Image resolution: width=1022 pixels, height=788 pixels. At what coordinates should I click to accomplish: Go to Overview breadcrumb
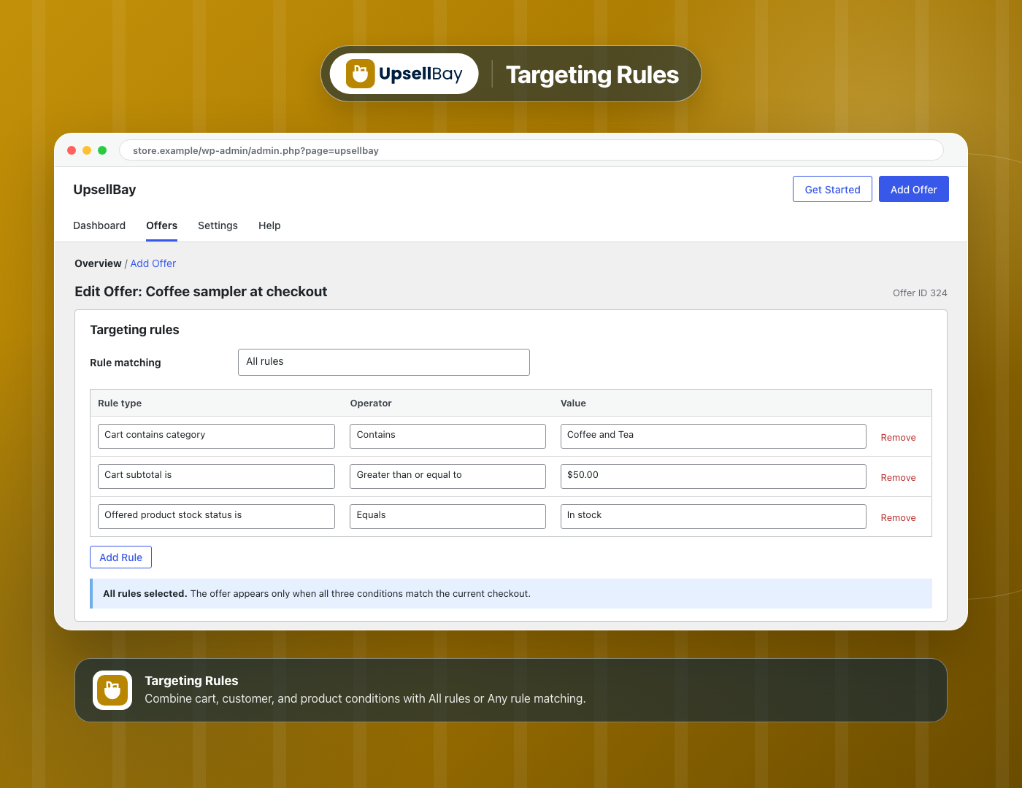pos(98,263)
